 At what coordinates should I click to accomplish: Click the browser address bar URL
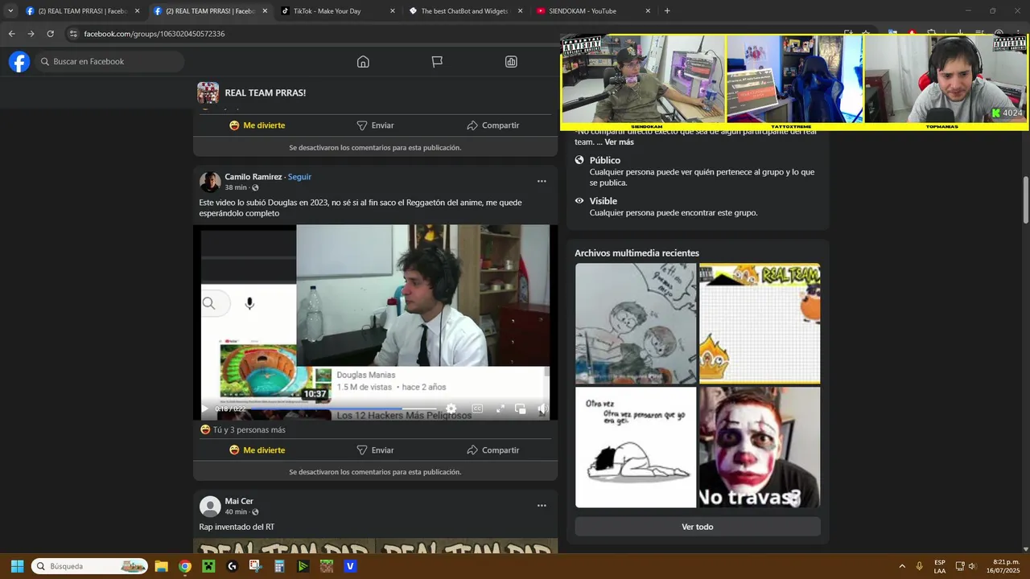(x=154, y=34)
